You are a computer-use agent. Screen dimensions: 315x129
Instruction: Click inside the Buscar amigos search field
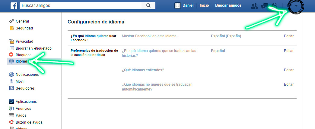tap(80, 6)
